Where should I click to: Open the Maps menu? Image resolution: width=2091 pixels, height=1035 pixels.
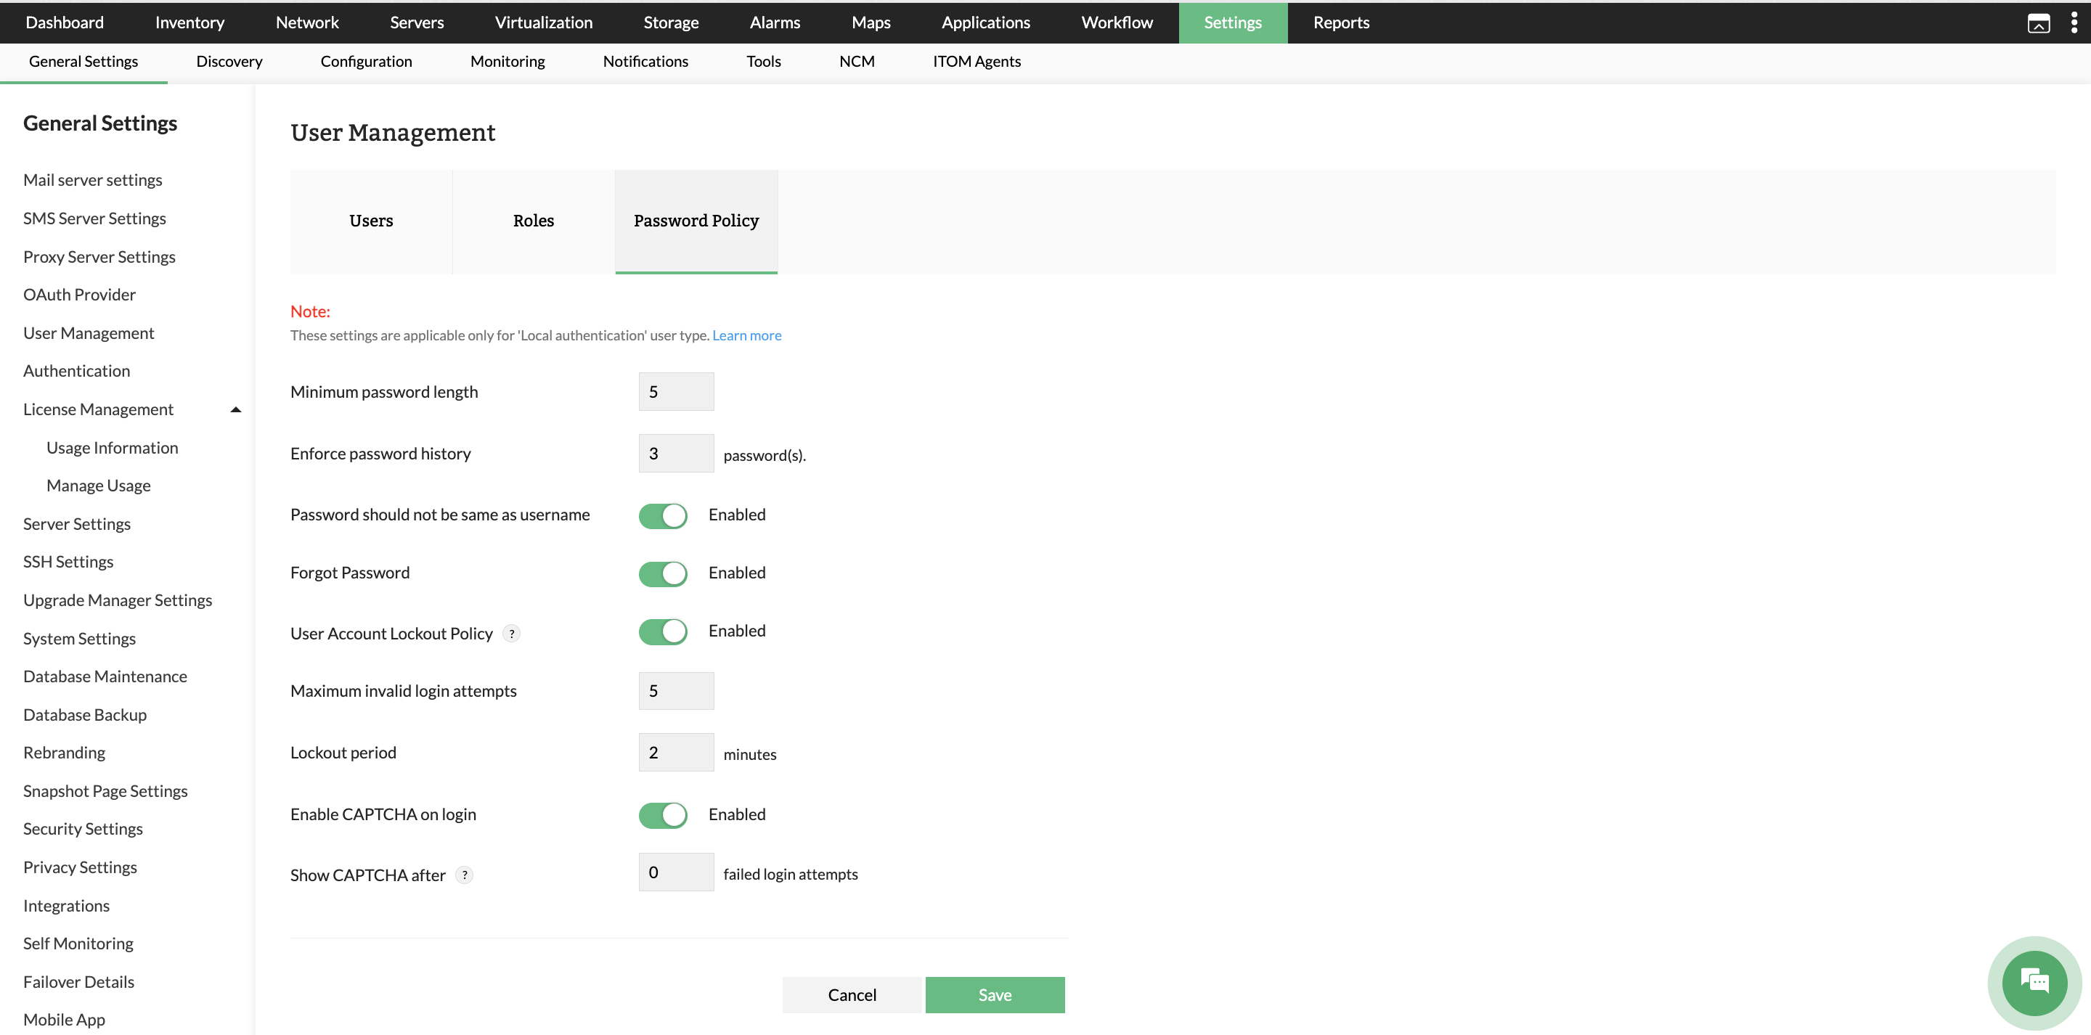pyautogui.click(x=871, y=22)
